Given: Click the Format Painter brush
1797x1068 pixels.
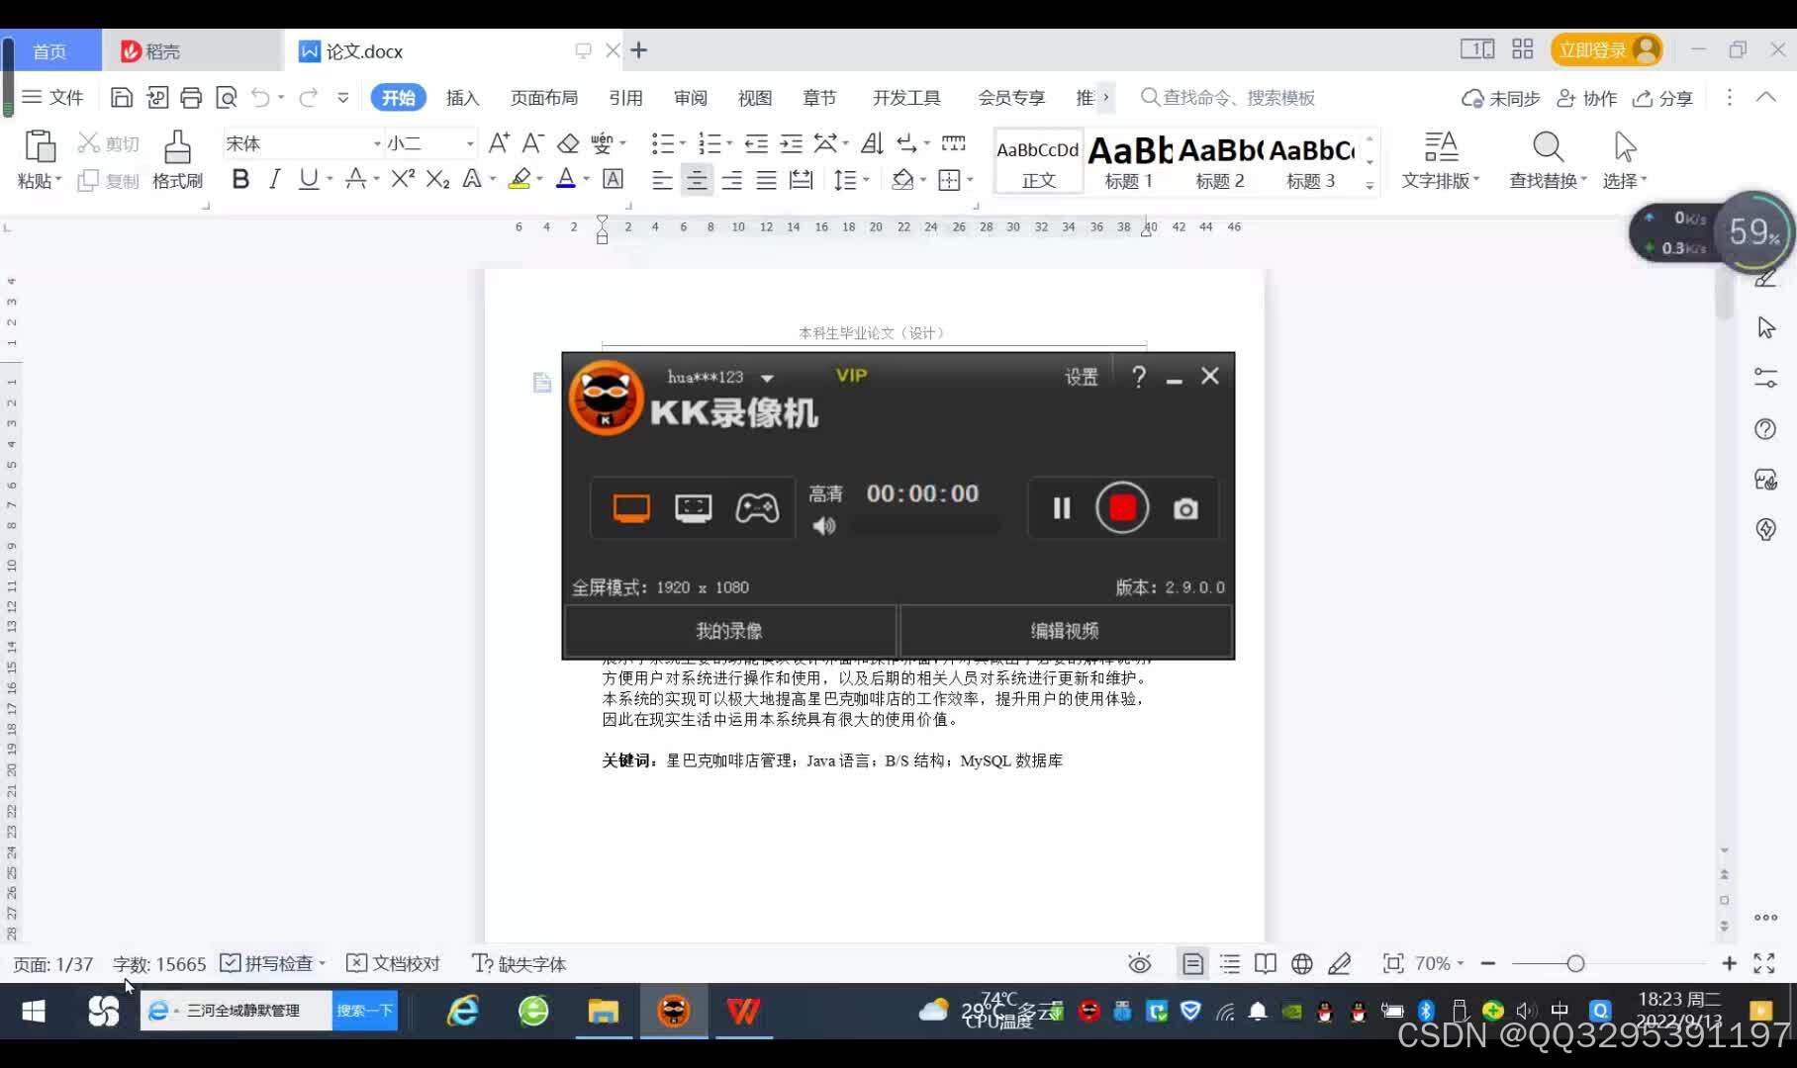Looking at the screenshot, I should (x=177, y=159).
